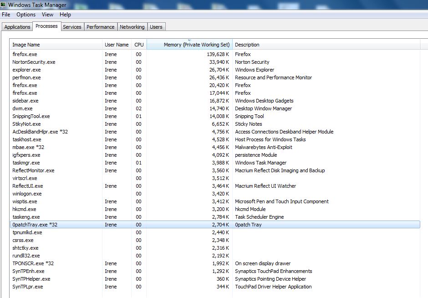Select the mbae.exe *32 process
This screenshot has width=428, height=298.
pyautogui.click(x=28, y=147)
